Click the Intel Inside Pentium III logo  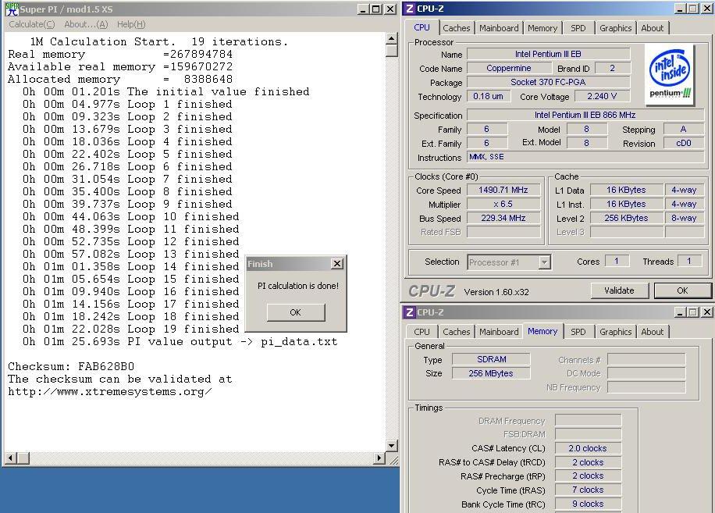coord(670,75)
